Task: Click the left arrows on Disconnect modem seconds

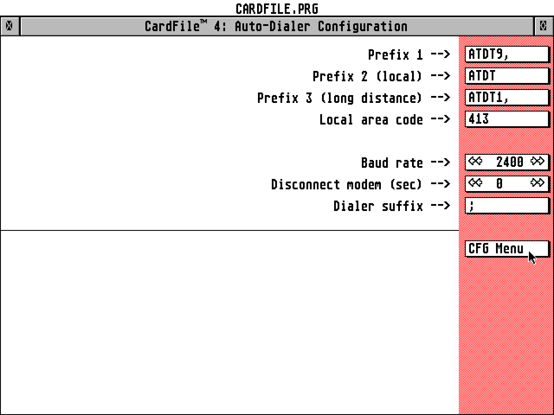Action: coord(475,183)
